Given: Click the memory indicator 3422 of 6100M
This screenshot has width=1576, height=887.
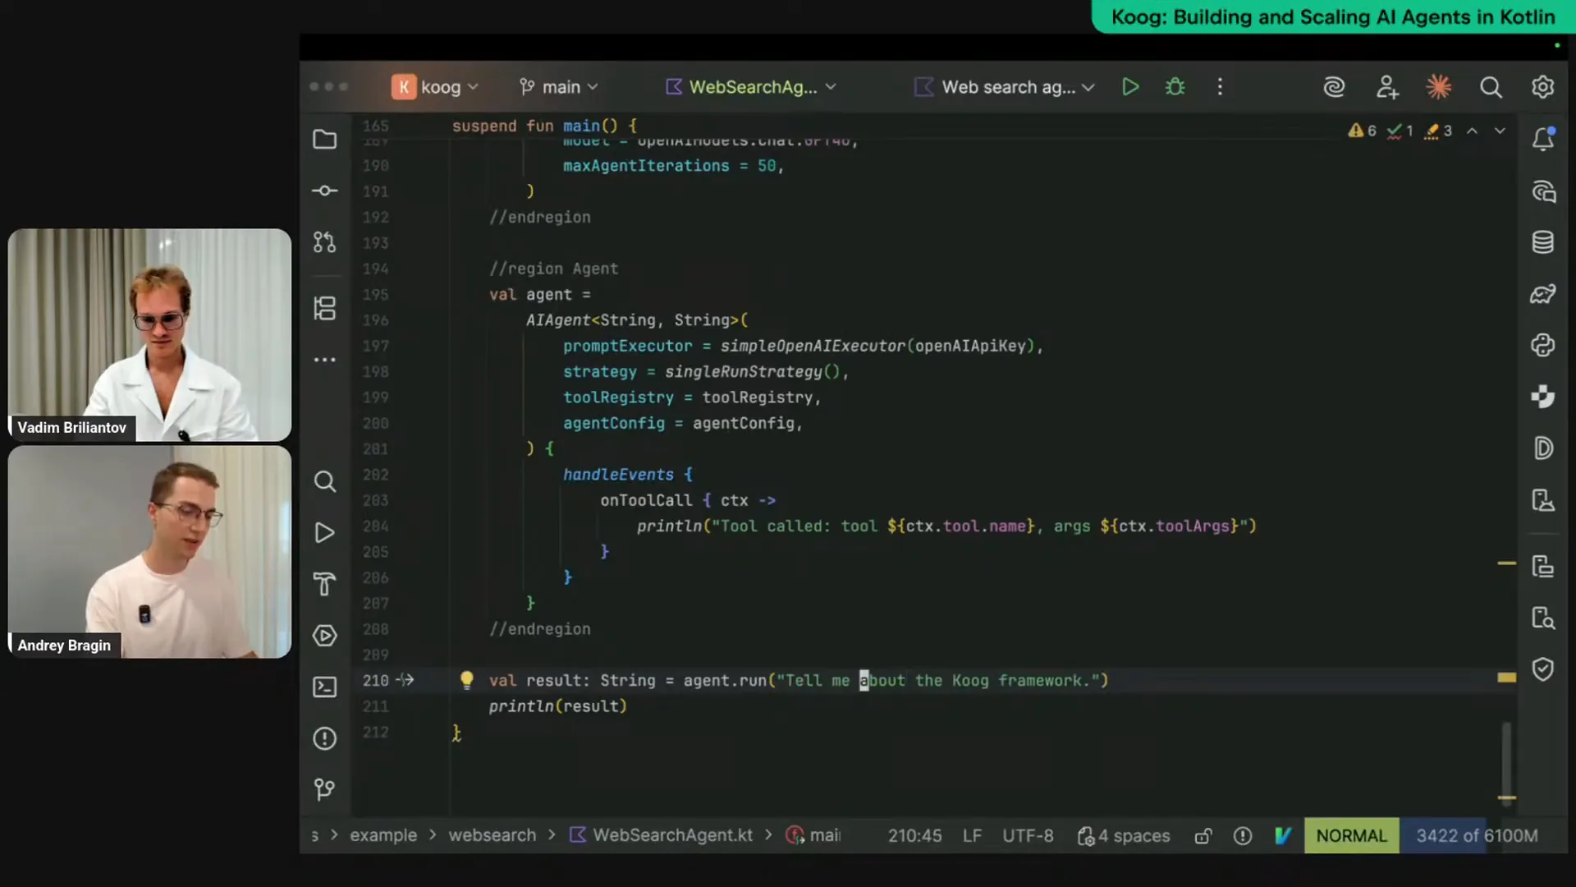Looking at the screenshot, I should click(1477, 836).
